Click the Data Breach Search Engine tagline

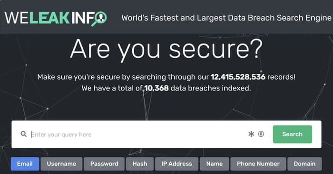(x=226, y=18)
